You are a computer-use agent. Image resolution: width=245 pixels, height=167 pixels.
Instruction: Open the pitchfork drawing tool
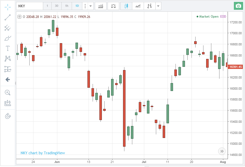pyautogui.click(x=8, y=28)
